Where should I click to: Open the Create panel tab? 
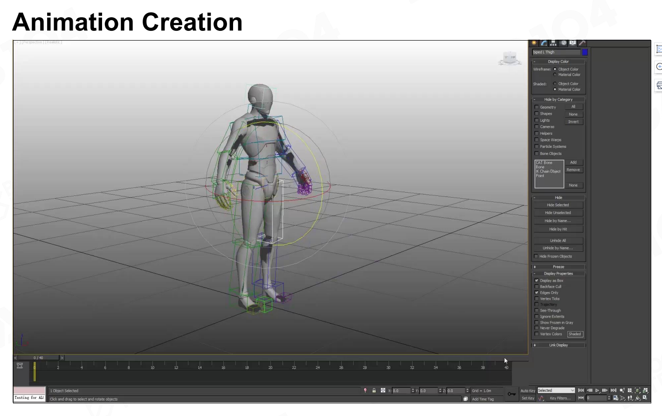pos(534,43)
